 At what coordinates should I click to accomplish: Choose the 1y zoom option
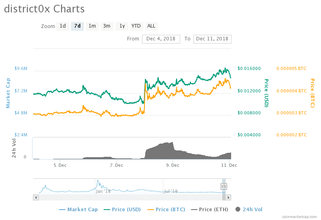click(122, 26)
